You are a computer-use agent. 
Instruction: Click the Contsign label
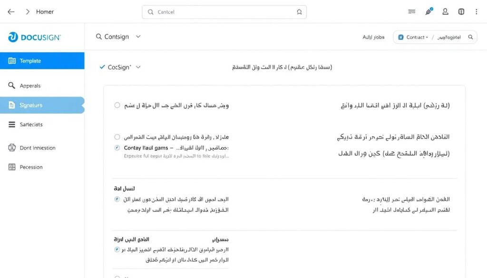click(x=117, y=37)
